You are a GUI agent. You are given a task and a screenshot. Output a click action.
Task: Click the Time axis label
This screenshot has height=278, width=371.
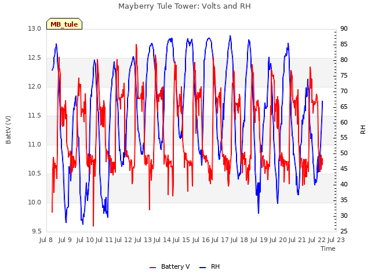point(328,248)
